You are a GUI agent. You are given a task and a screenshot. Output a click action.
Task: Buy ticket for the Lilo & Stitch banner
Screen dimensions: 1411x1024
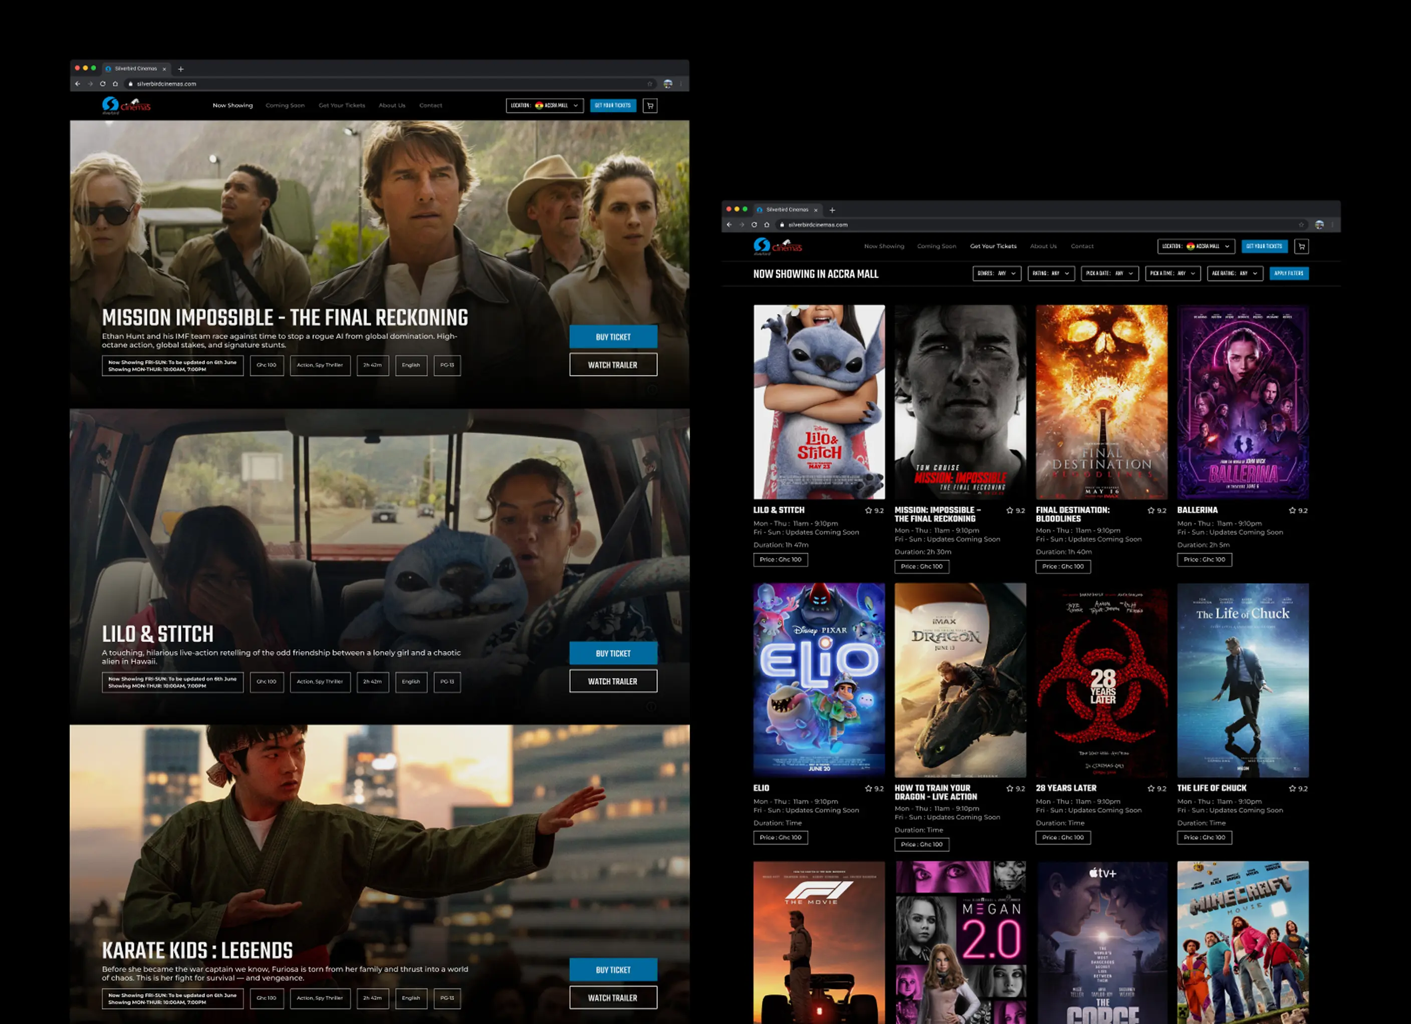click(x=613, y=653)
